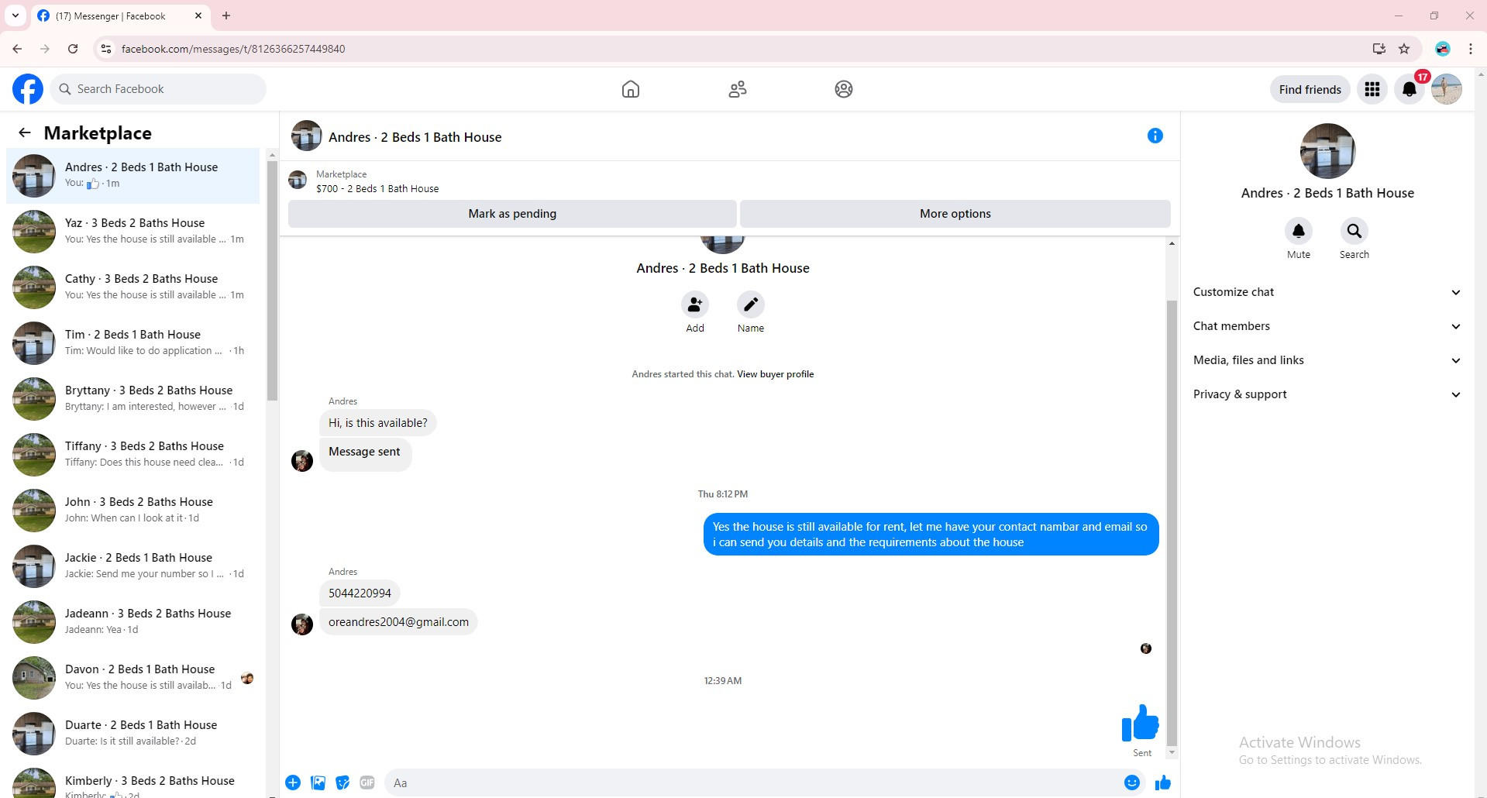This screenshot has width=1487, height=798.
Task: Click the browser address bar URL
Action: (233, 49)
